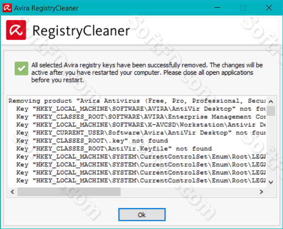Select the X-AVCSD\Workstation log line
Image resolution: width=283 pixels, height=229 pixels.
click(x=141, y=125)
